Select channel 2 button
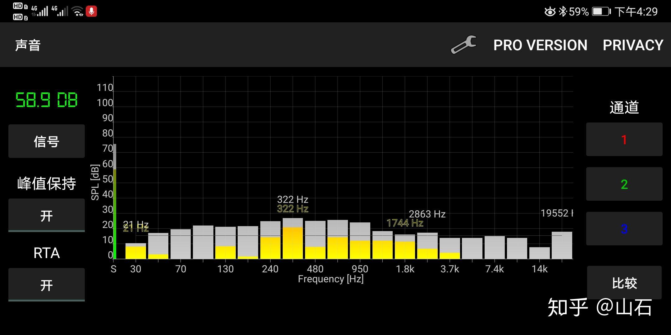This screenshot has height=335, width=671. click(624, 184)
